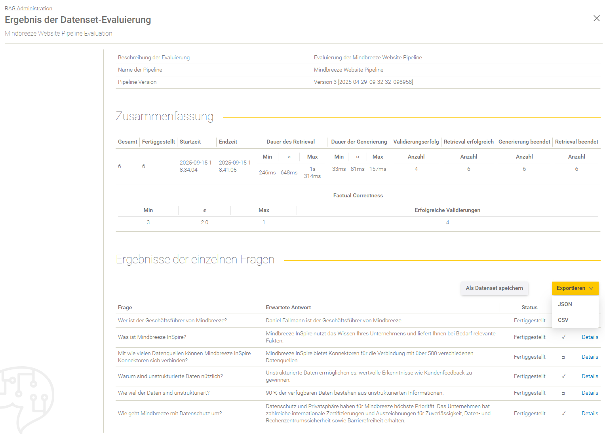Click checkmark icon for unstrukturierte Daten nützlich row
605x437 pixels.
point(563,376)
